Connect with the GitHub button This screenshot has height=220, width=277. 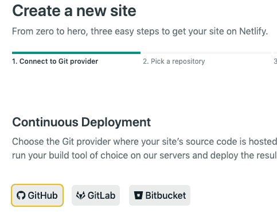click(x=37, y=195)
